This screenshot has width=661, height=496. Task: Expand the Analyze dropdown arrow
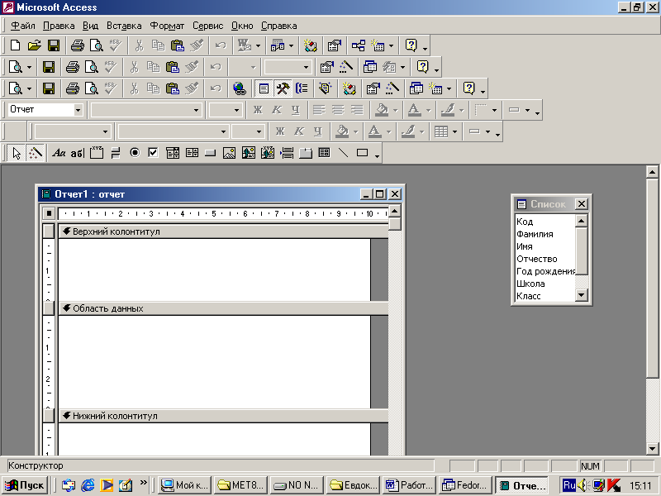(x=292, y=45)
